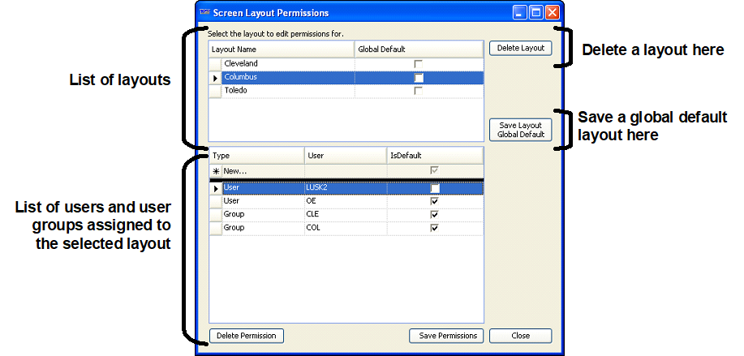
Task: Close the window using the red X
Action: click(x=552, y=13)
